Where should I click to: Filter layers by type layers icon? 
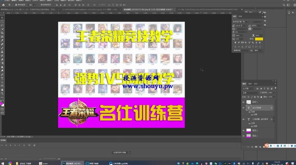point(264,88)
